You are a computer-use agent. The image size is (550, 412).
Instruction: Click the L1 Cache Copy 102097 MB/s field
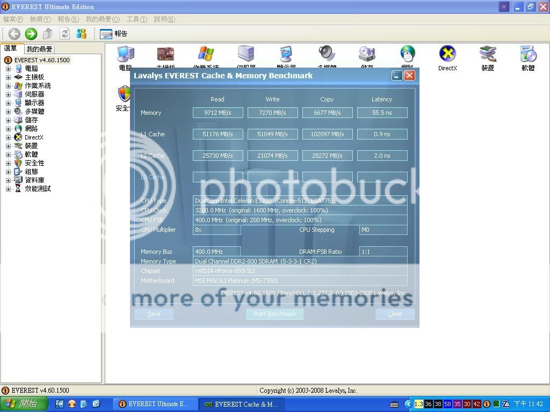point(327,134)
